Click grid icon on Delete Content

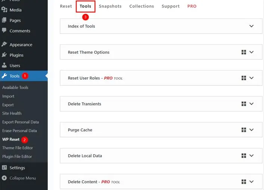click(x=243, y=181)
